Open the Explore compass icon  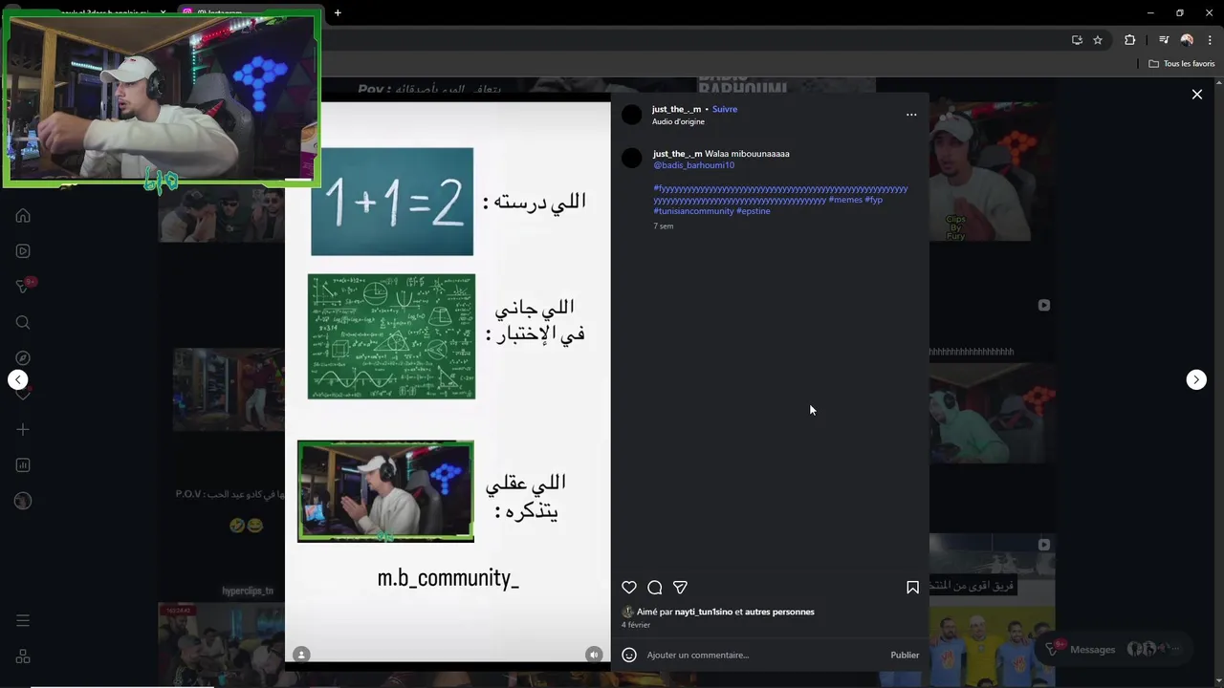23,358
